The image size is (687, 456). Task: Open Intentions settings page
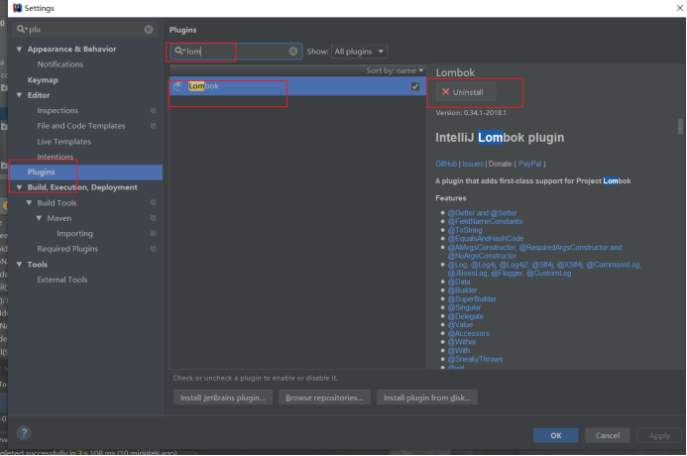click(x=56, y=157)
